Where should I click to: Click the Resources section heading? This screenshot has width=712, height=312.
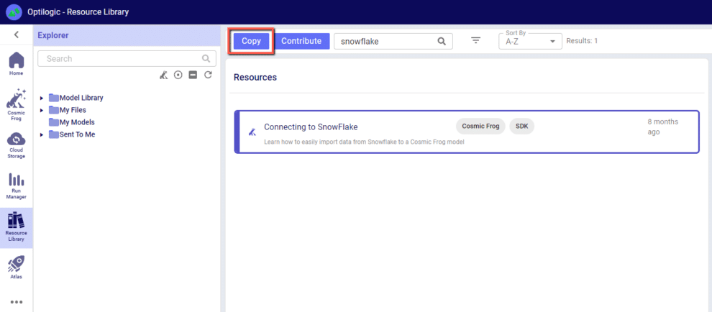click(255, 77)
